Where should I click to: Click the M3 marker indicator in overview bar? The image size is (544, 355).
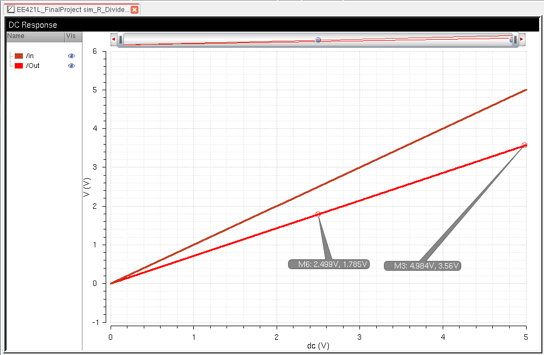pos(511,40)
